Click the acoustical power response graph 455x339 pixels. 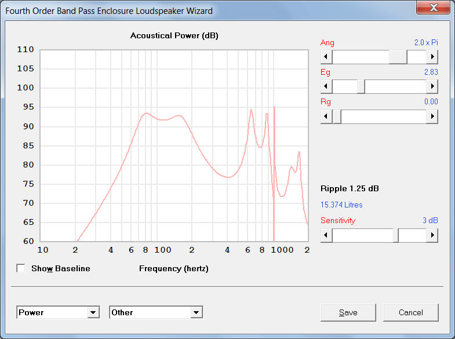coord(174,145)
